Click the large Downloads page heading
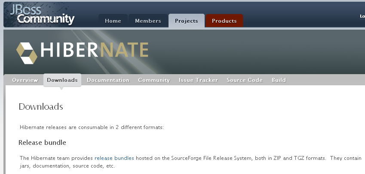 coord(41,107)
